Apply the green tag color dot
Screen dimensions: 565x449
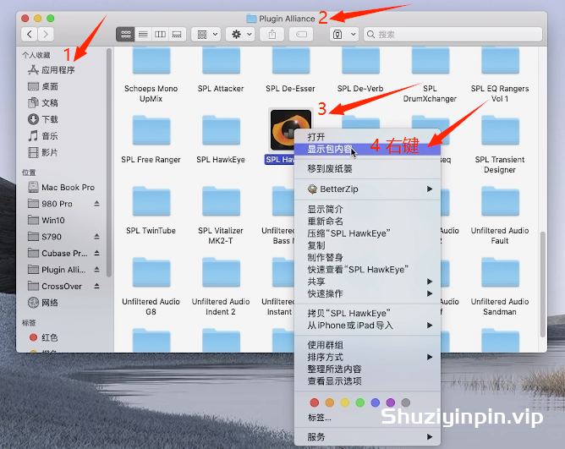[x=360, y=402]
